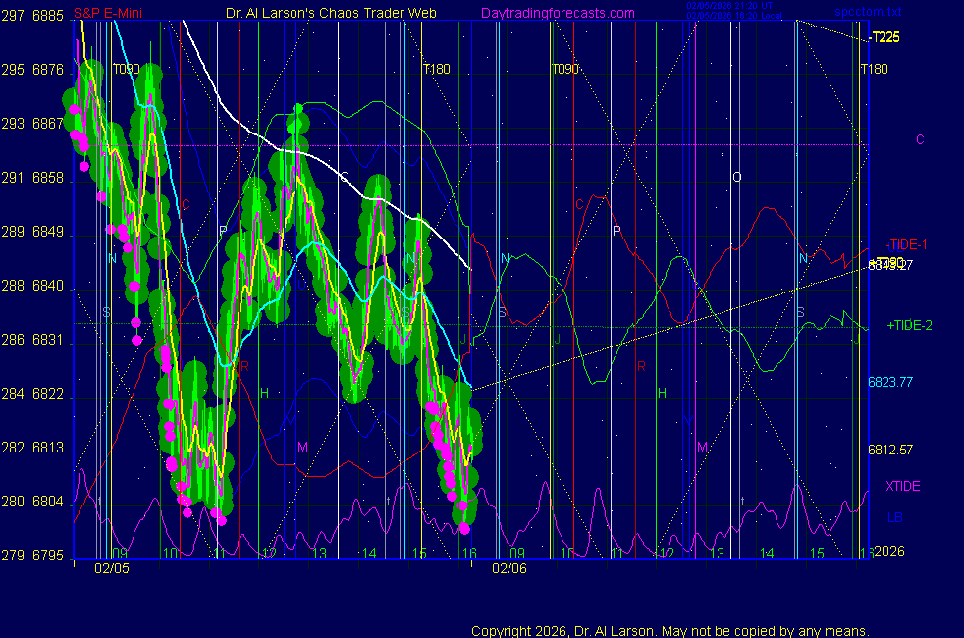Click the 02/05 date label on time axis
The image size is (964, 638).
(x=112, y=568)
